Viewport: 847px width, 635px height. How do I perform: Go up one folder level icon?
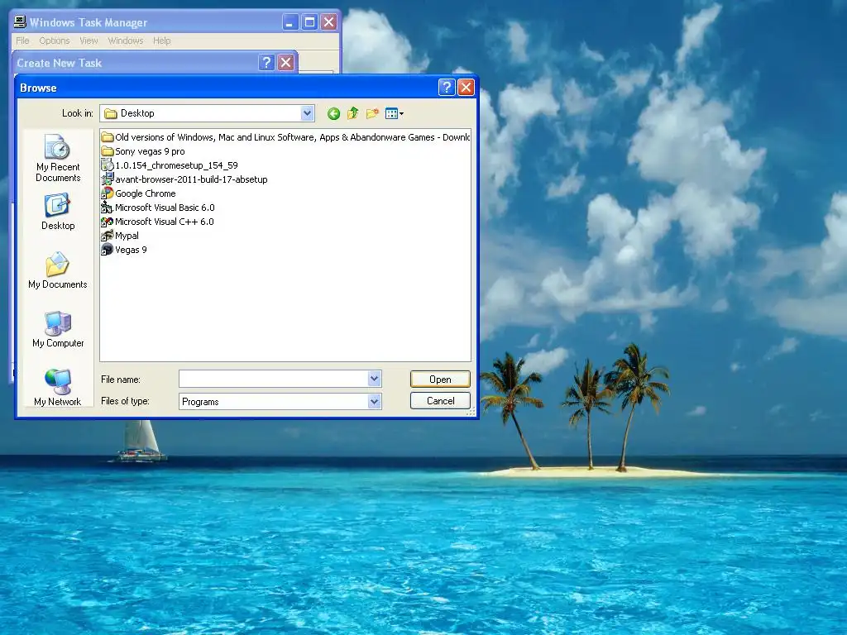click(352, 113)
